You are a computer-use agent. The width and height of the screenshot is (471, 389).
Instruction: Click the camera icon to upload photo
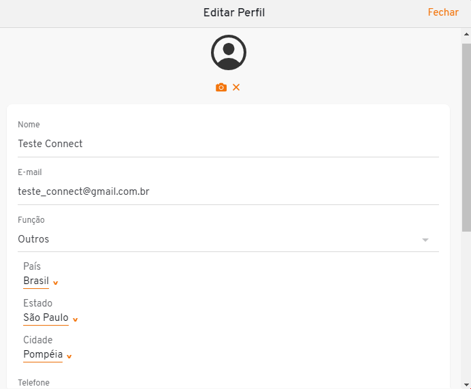tap(221, 87)
